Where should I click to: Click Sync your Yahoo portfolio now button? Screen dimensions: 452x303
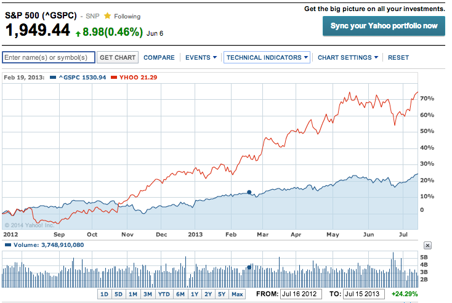pos(384,26)
